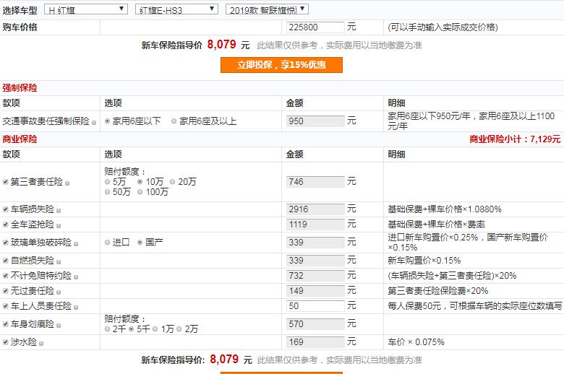Toggle the 第三者责任险 checkbox

5,182
